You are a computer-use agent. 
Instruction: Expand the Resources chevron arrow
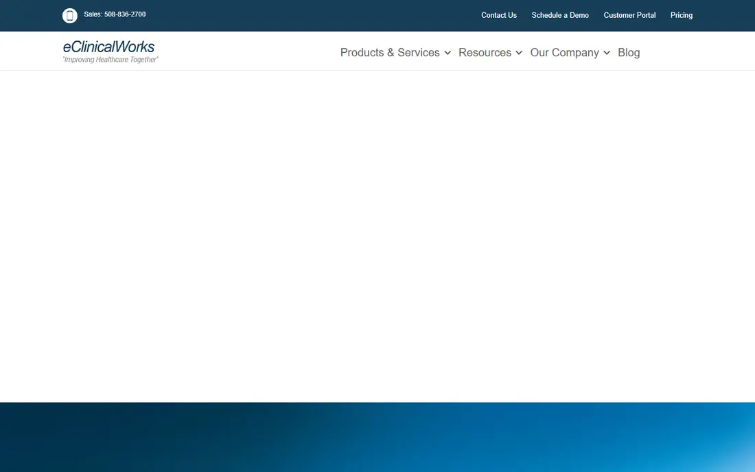pos(519,53)
